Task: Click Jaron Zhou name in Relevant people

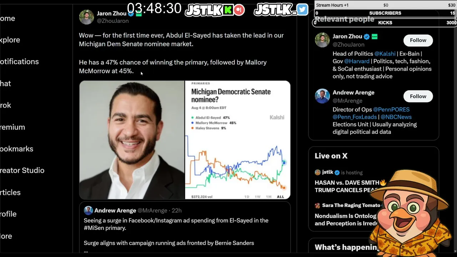Action: tap(347, 36)
